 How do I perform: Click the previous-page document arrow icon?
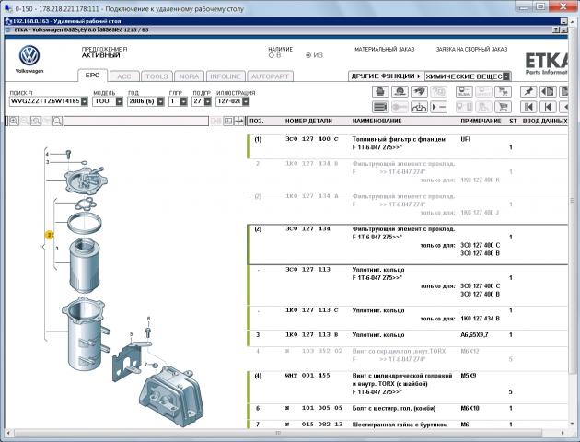(x=548, y=91)
